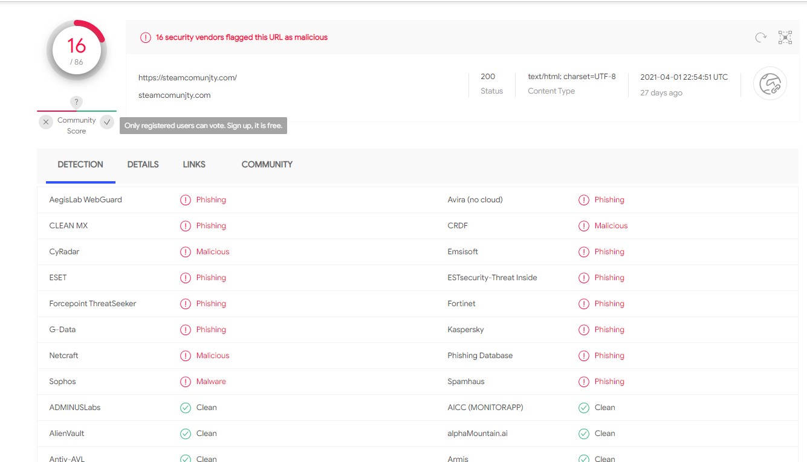Image resolution: width=807 pixels, height=462 pixels.
Task: Click the Community Score red-green bar
Action: click(x=77, y=111)
